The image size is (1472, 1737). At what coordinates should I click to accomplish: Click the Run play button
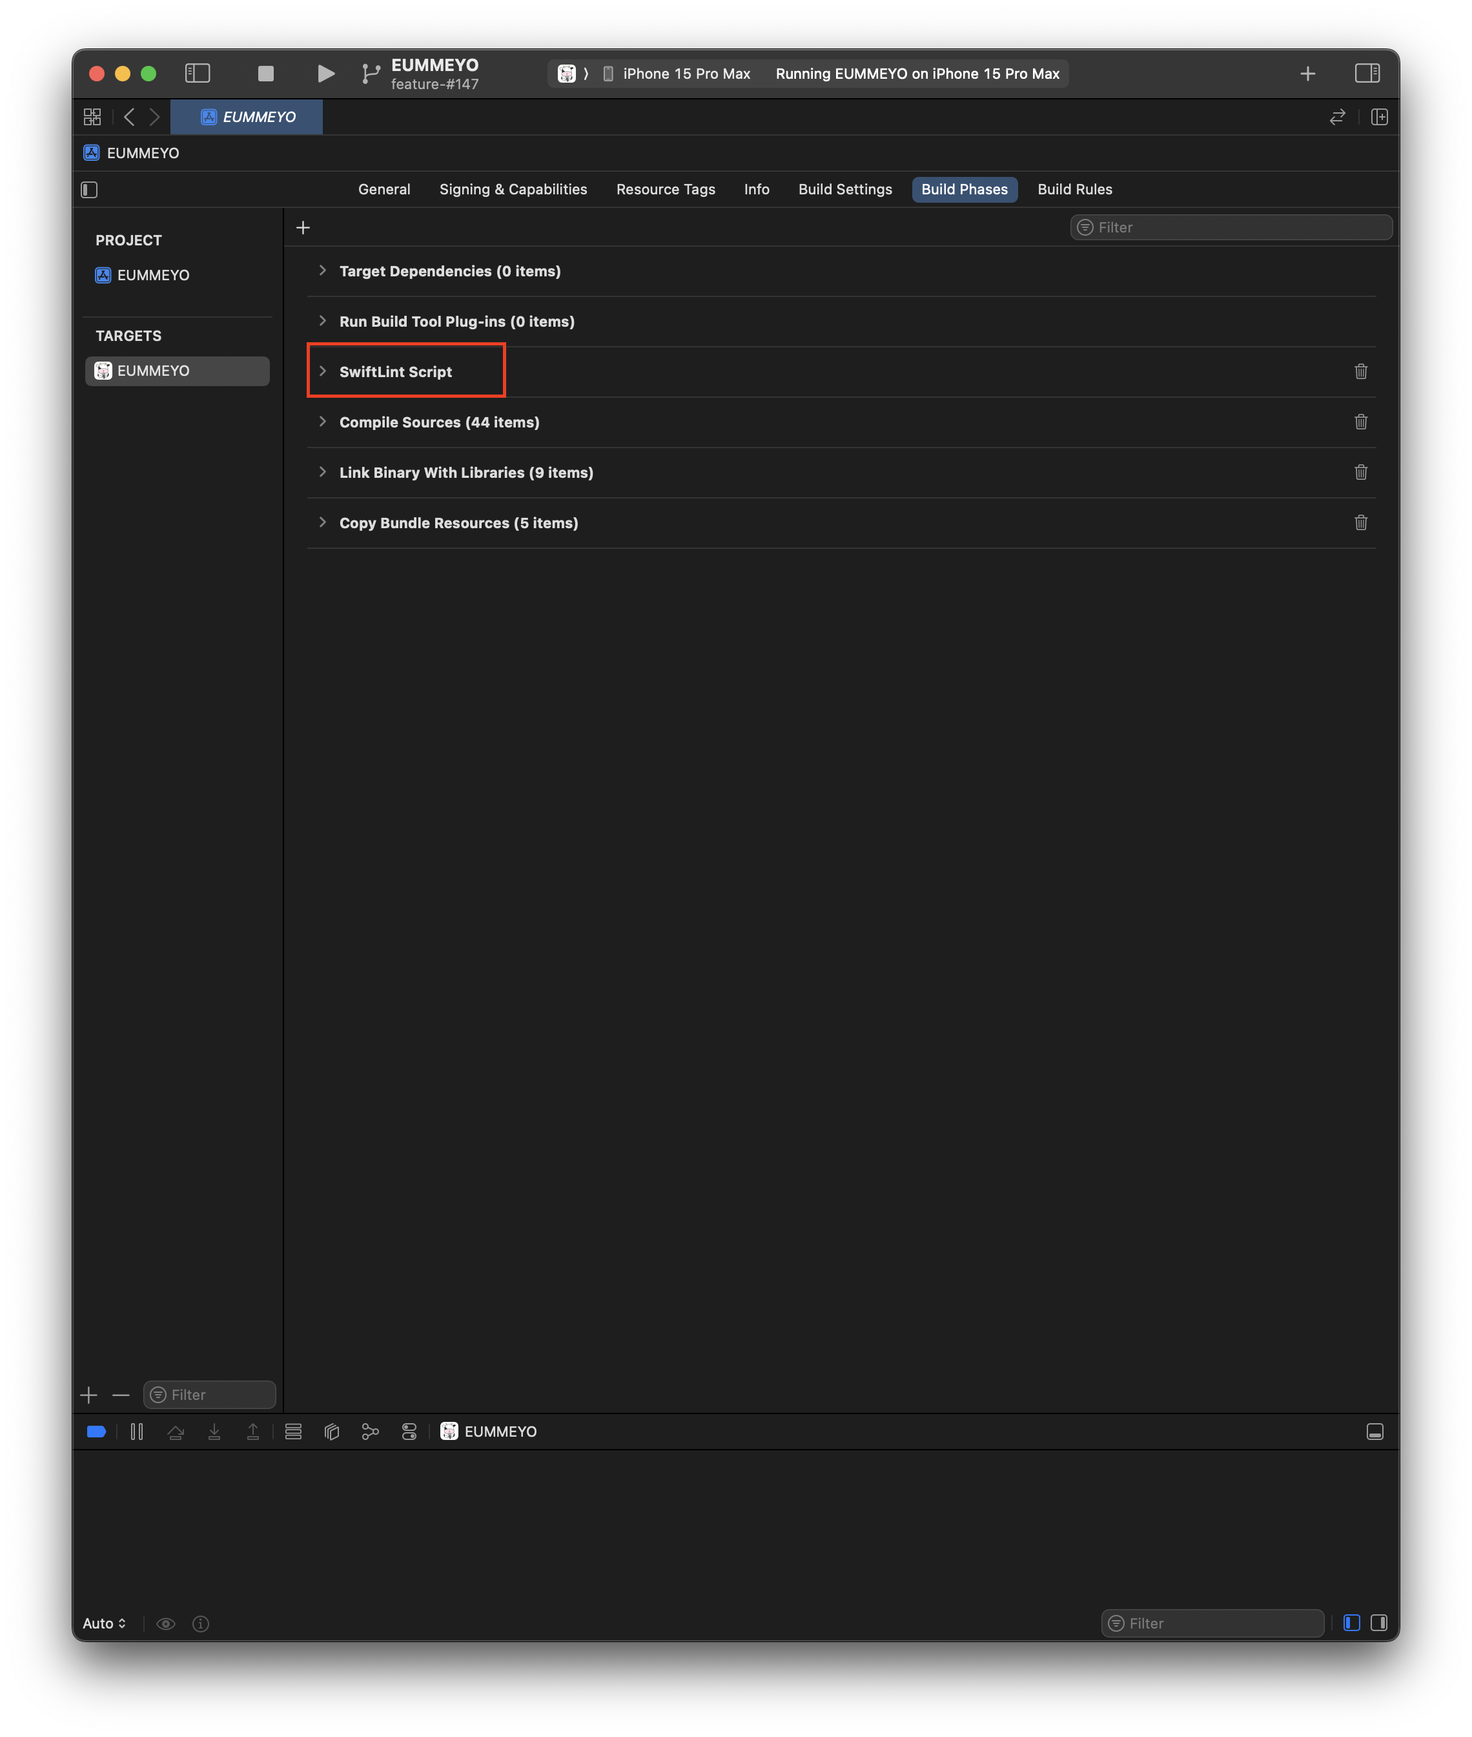click(325, 74)
